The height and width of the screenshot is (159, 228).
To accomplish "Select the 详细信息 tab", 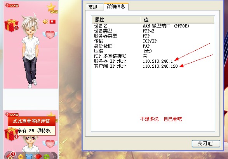I will 116,7.
